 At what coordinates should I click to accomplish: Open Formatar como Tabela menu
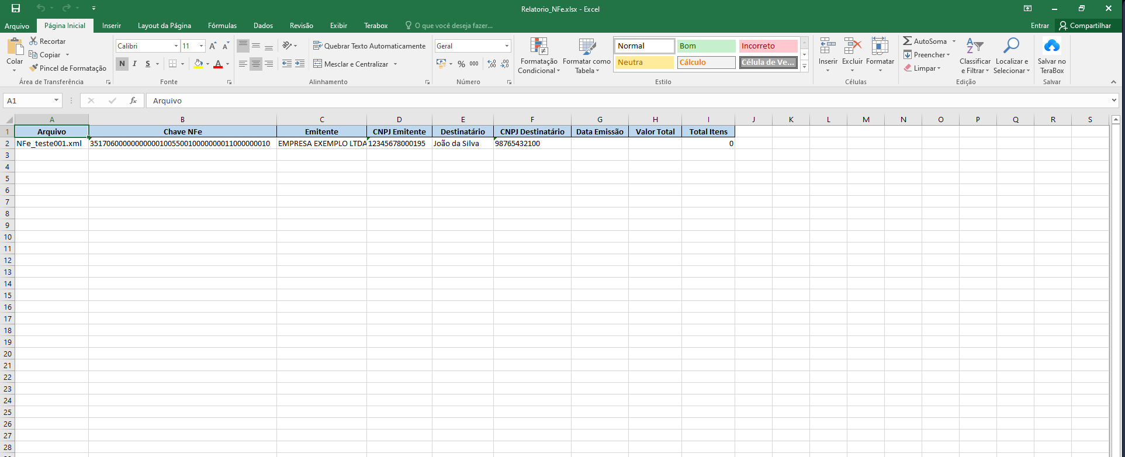tap(587, 56)
